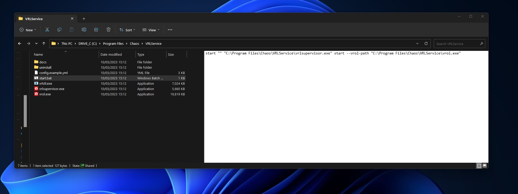Navigate to Program Files breadcrumb
Image resolution: width=518 pixels, height=194 pixels.
coord(113,43)
